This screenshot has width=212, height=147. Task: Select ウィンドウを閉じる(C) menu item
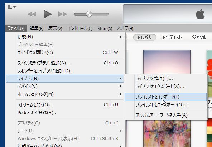tap(65, 52)
